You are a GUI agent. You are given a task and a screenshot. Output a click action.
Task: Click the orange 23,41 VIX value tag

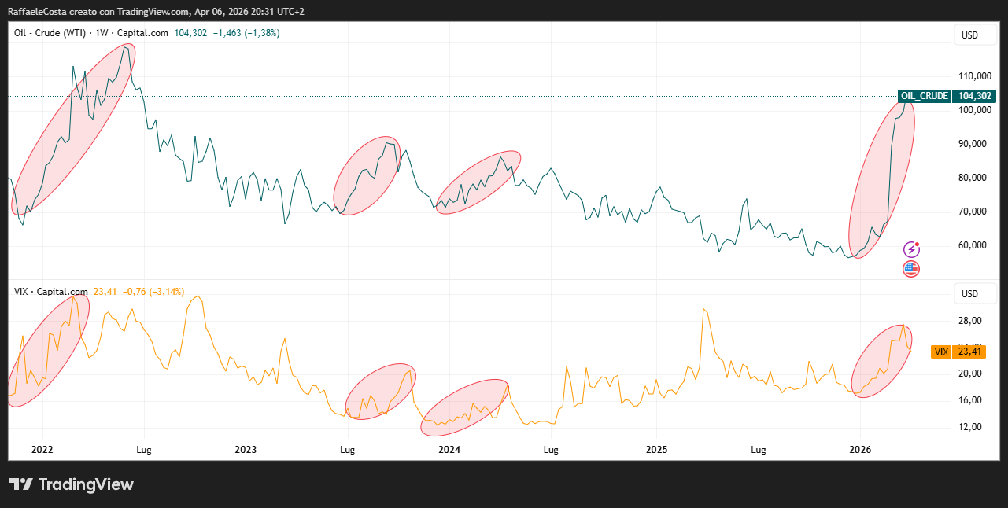coord(969,352)
